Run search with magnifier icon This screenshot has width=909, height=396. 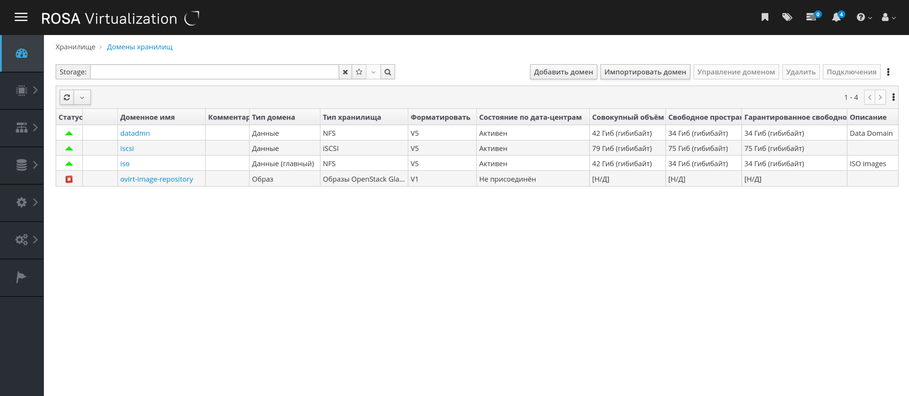click(x=387, y=72)
